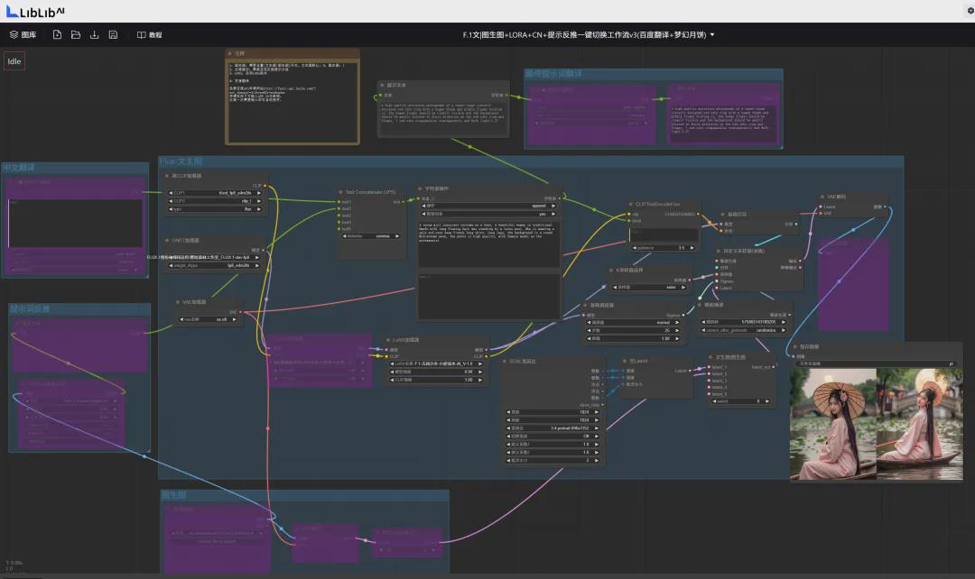The height and width of the screenshot is (579, 975).
Task: Select the Flux-文生图 group title
Action: click(x=181, y=161)
